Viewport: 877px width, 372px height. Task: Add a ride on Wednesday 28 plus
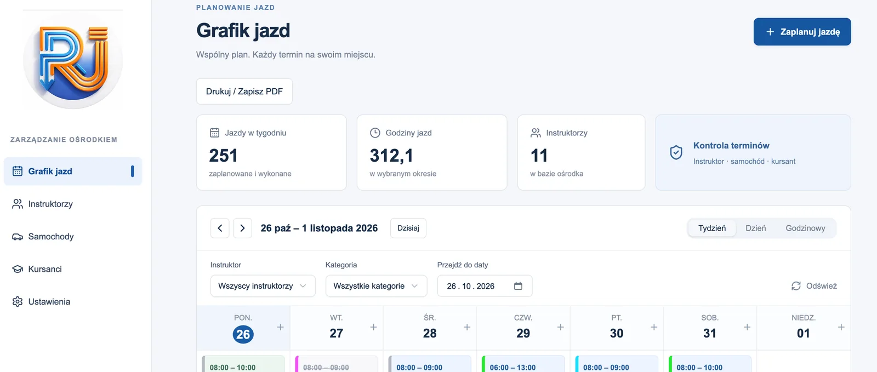click(467, 327)
